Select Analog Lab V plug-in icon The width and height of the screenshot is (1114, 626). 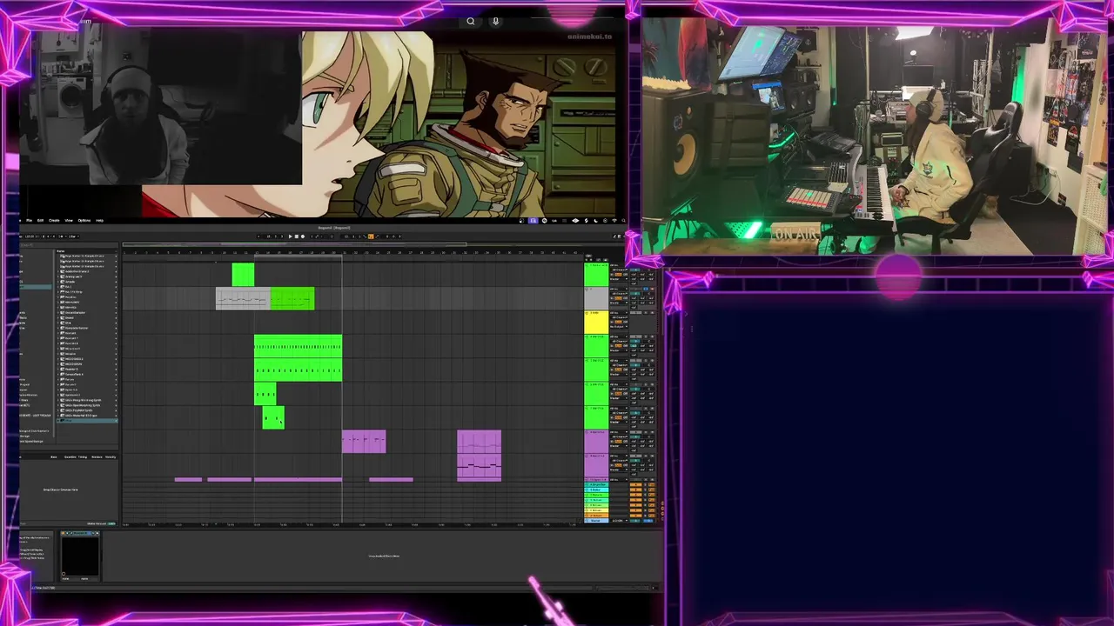tap(63, 276)
